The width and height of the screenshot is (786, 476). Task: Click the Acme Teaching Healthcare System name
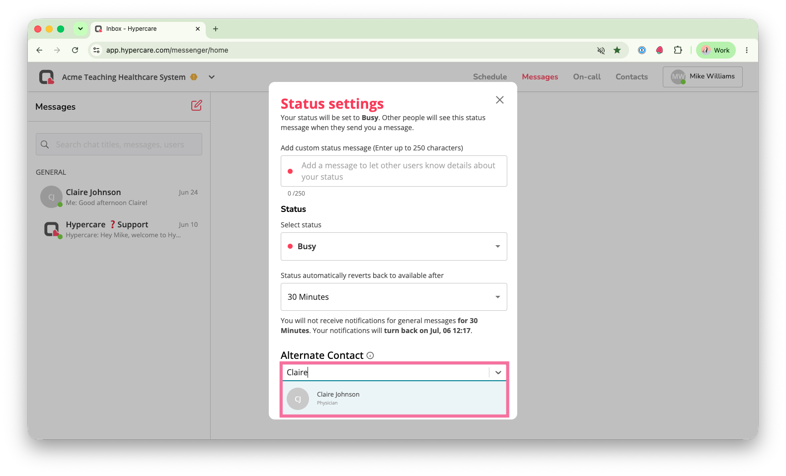click(x=124, y=77)
